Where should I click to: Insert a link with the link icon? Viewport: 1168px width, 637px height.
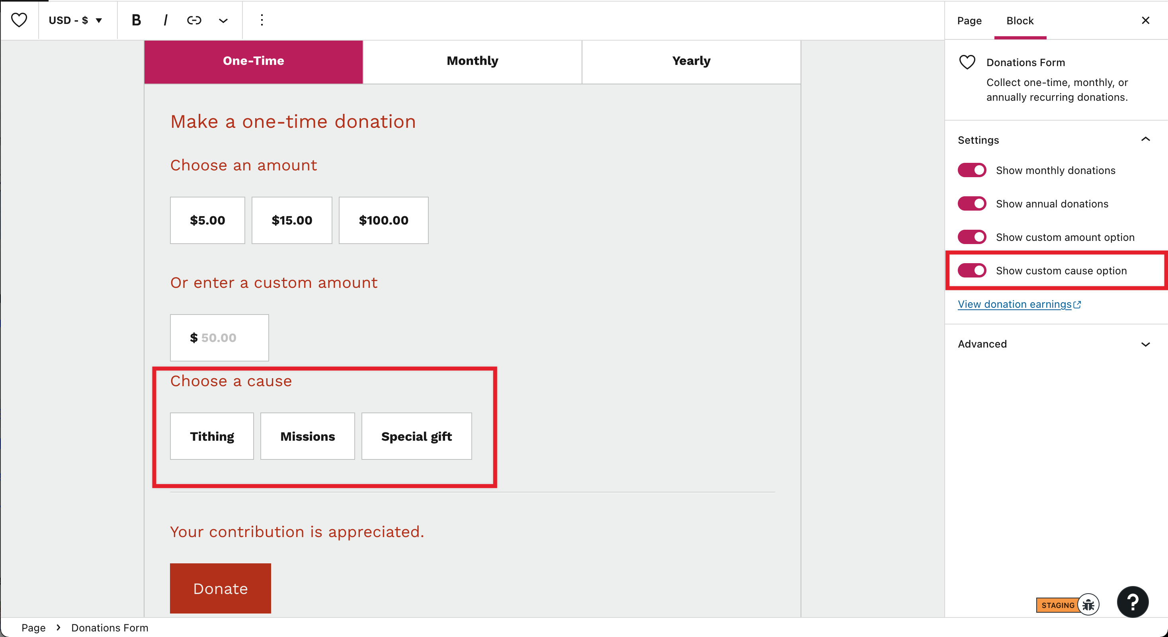point(194,20)
